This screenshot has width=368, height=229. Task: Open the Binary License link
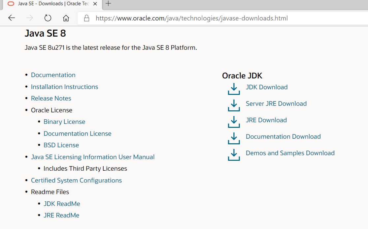coord(64,122)
